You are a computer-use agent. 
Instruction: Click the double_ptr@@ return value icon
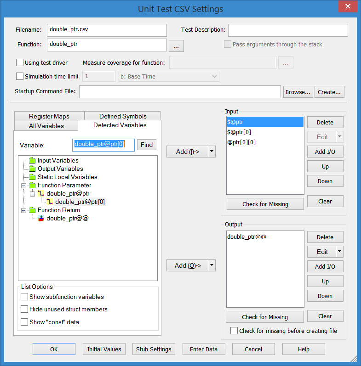point(41,219)
